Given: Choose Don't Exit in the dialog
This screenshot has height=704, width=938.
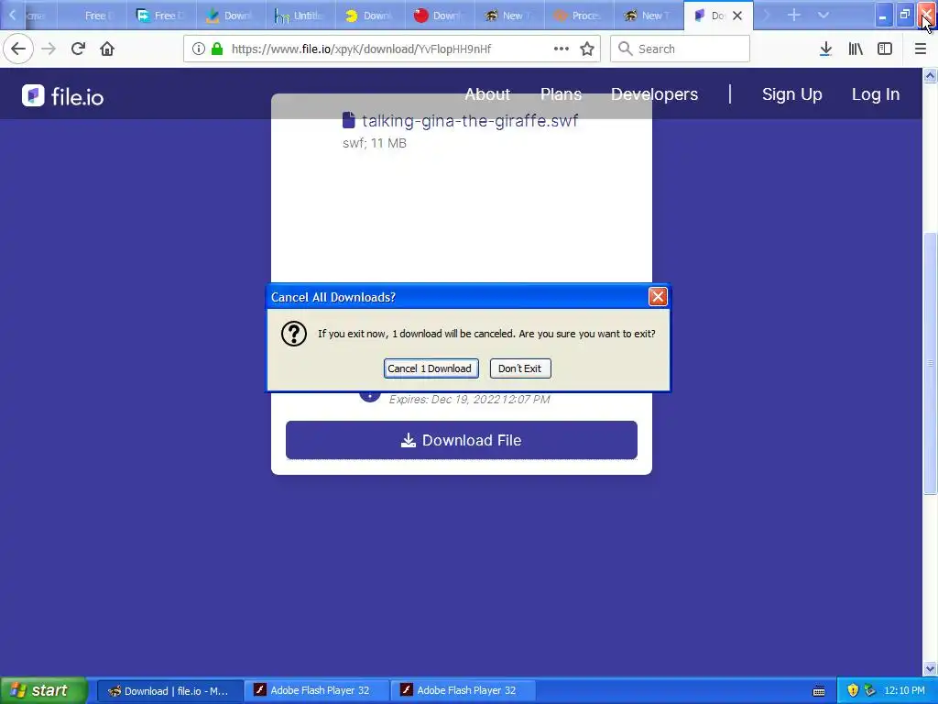Looking at the screenshot, I should [520, 368].
